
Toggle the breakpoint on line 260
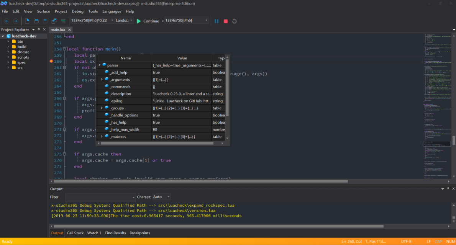[x=51, y=61]
